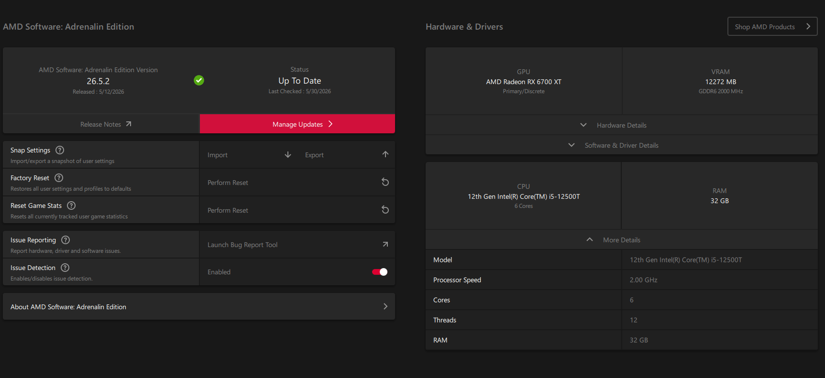The width and height of the screenshot is (825, 378).
Task: Click the Primary/Discrete text
Action: click(524, 91)
